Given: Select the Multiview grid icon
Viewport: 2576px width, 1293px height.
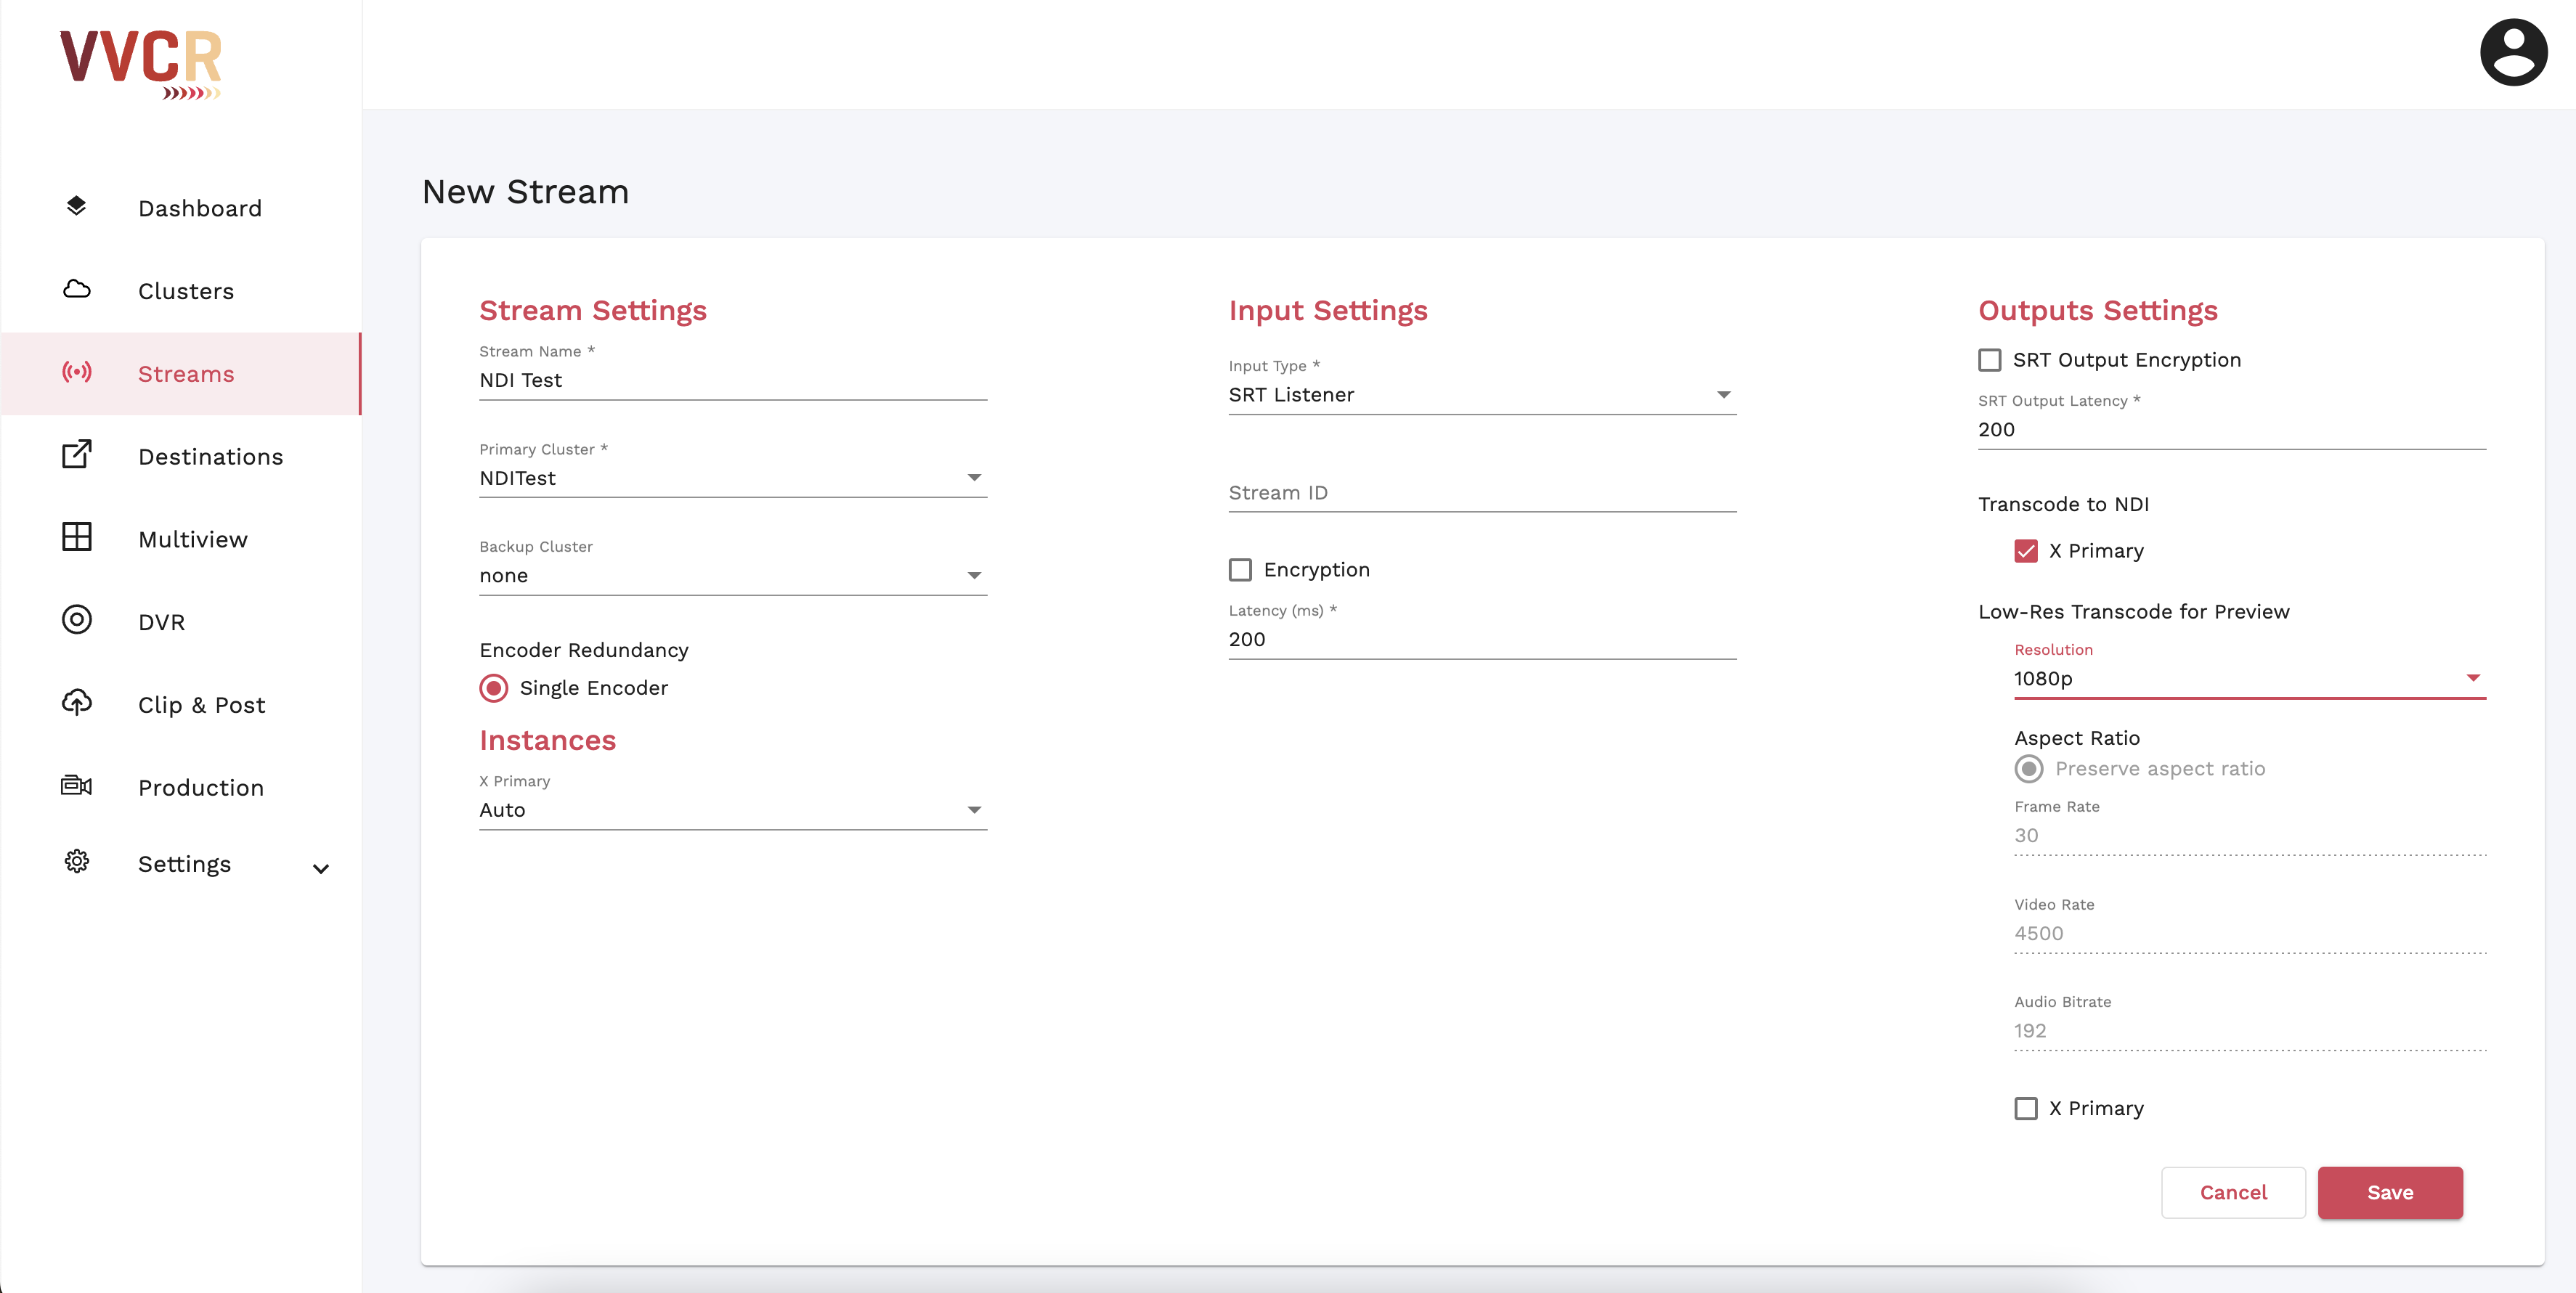Looking at the screenshot, I should 77,538.
